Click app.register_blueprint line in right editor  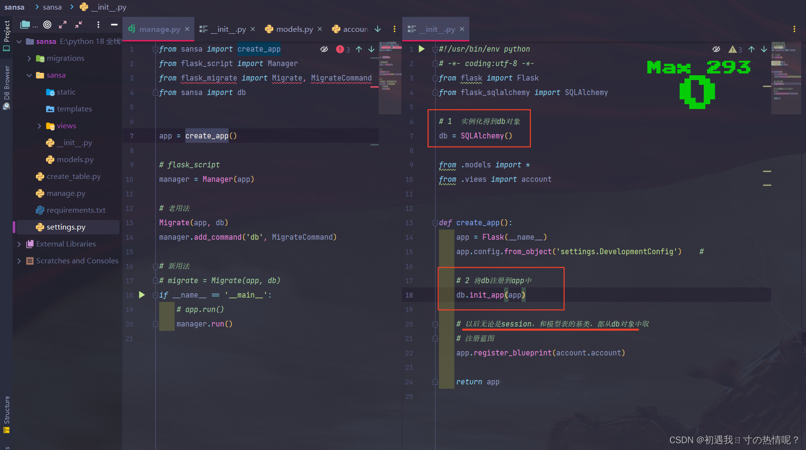(541, 353)
